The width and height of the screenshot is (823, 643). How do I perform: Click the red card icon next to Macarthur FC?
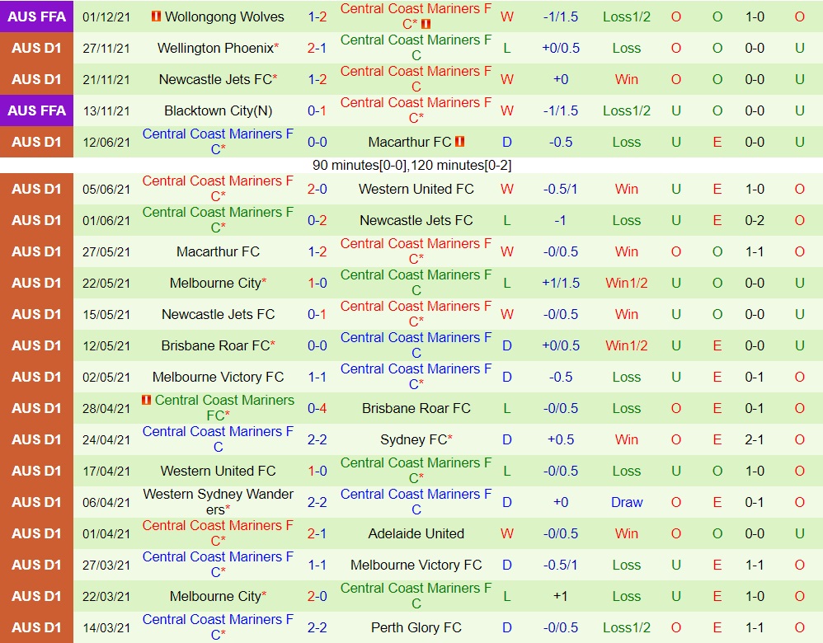460,142
